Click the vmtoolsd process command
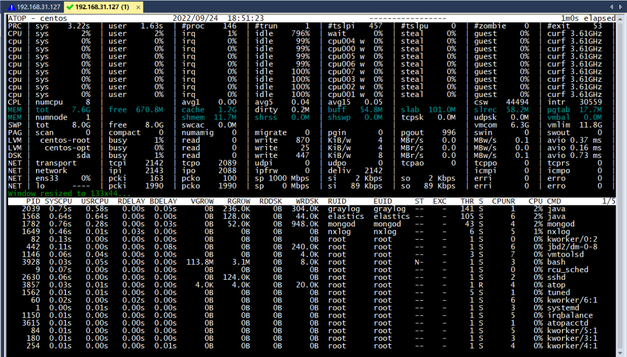This screenshot has width=627, height=357. [565, 255]
